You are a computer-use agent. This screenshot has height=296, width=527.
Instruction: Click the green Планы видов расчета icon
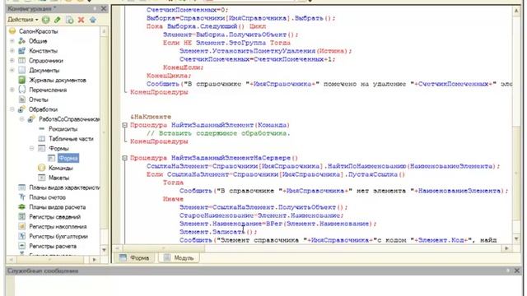point(22,206)
